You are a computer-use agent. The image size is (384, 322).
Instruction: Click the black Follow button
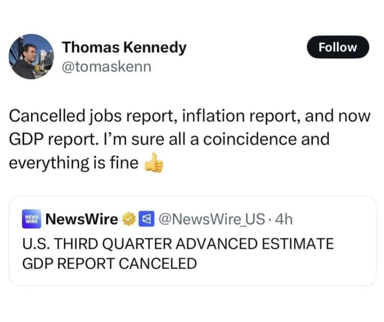[x=338, y=47]
